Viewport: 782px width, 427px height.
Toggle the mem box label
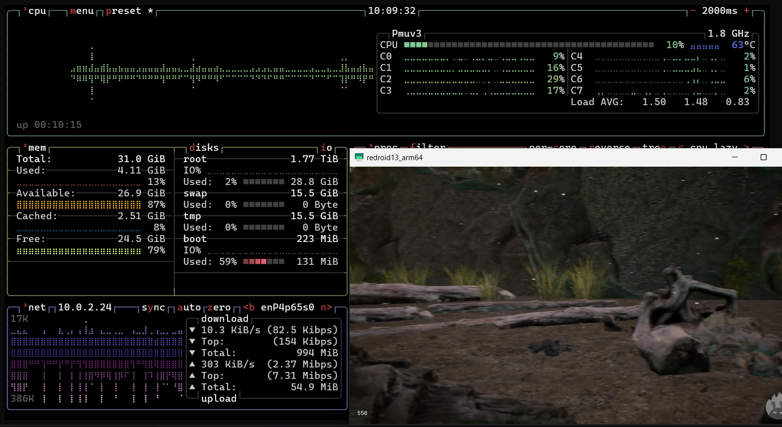[x=37, y=148]
